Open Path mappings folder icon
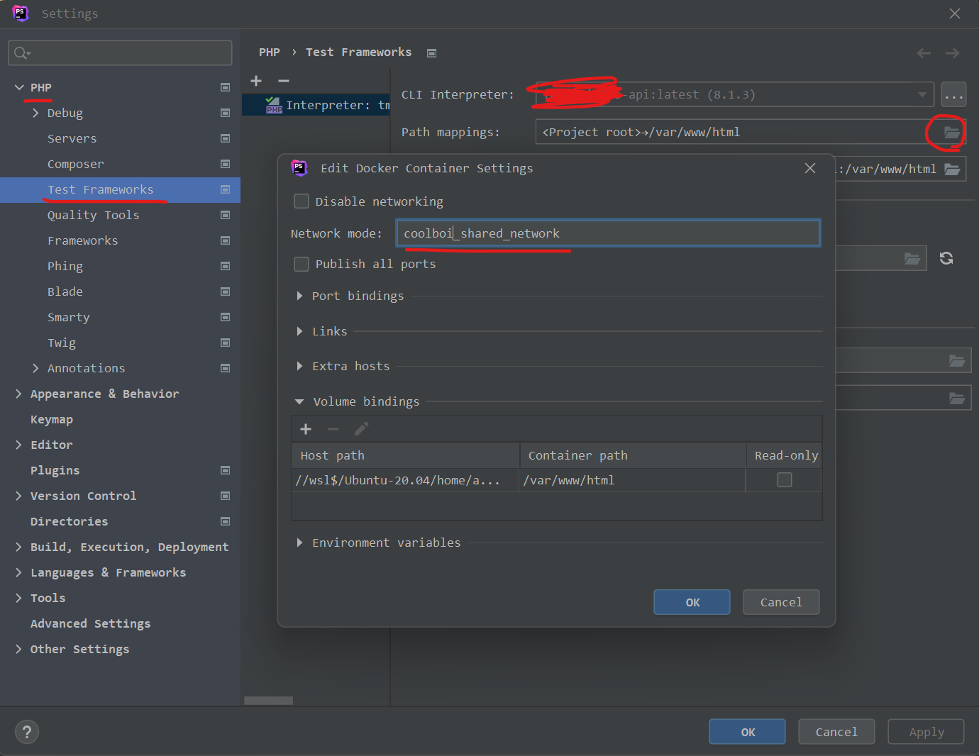979x756 pixels. coord(951,132)
